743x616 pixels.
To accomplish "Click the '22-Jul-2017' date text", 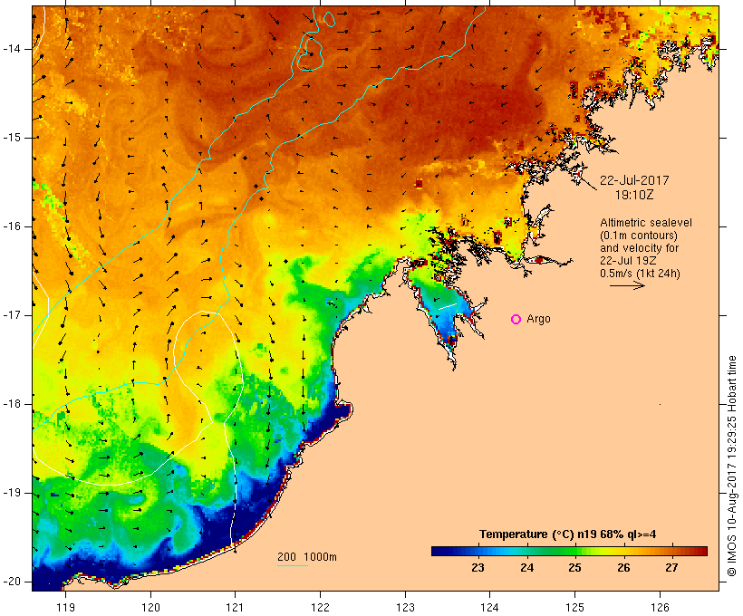I will (634, 180).
